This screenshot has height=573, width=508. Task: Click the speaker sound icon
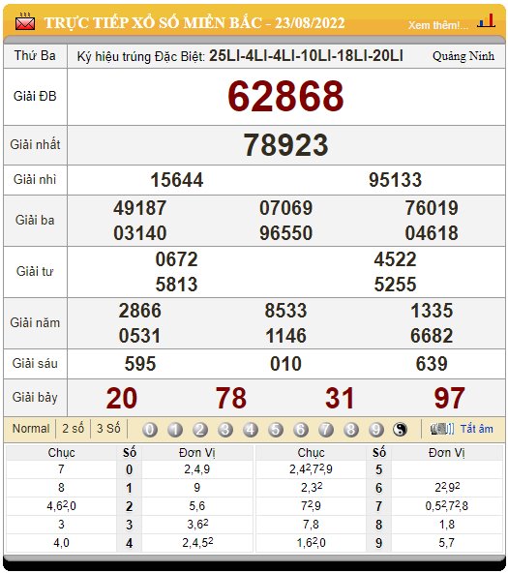[x=442, y=429]
